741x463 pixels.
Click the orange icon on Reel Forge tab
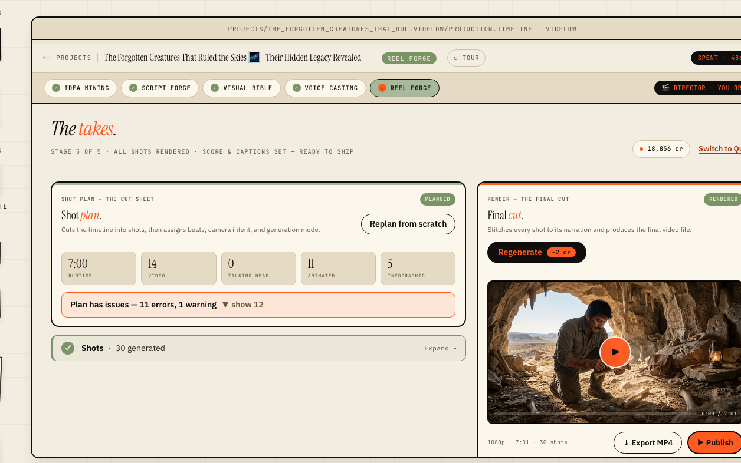[382, 88]
